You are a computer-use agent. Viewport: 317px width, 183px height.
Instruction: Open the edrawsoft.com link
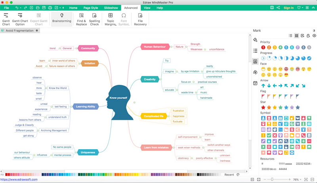click(19, 180)
